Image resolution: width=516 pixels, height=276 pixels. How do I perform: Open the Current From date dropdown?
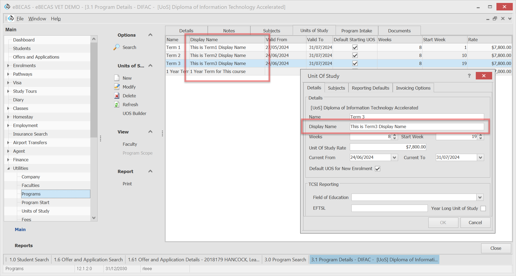click(394, 158)
